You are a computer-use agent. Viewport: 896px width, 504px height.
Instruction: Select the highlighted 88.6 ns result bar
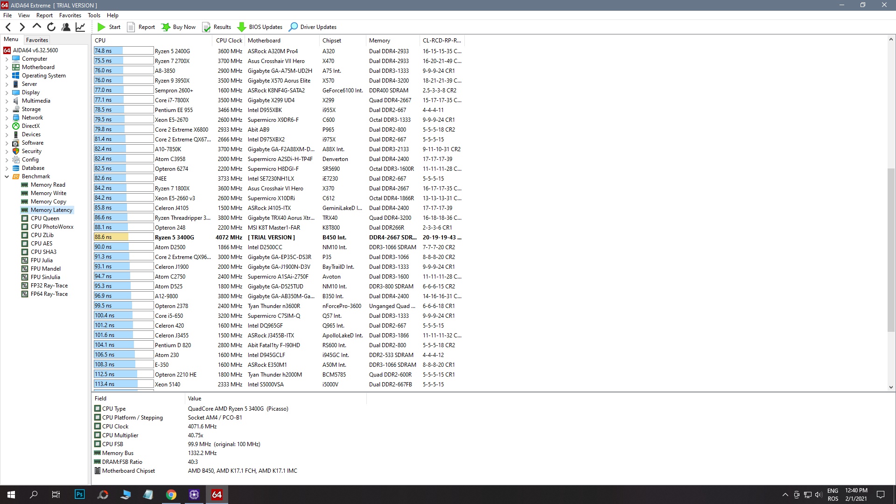coord(124,237)
